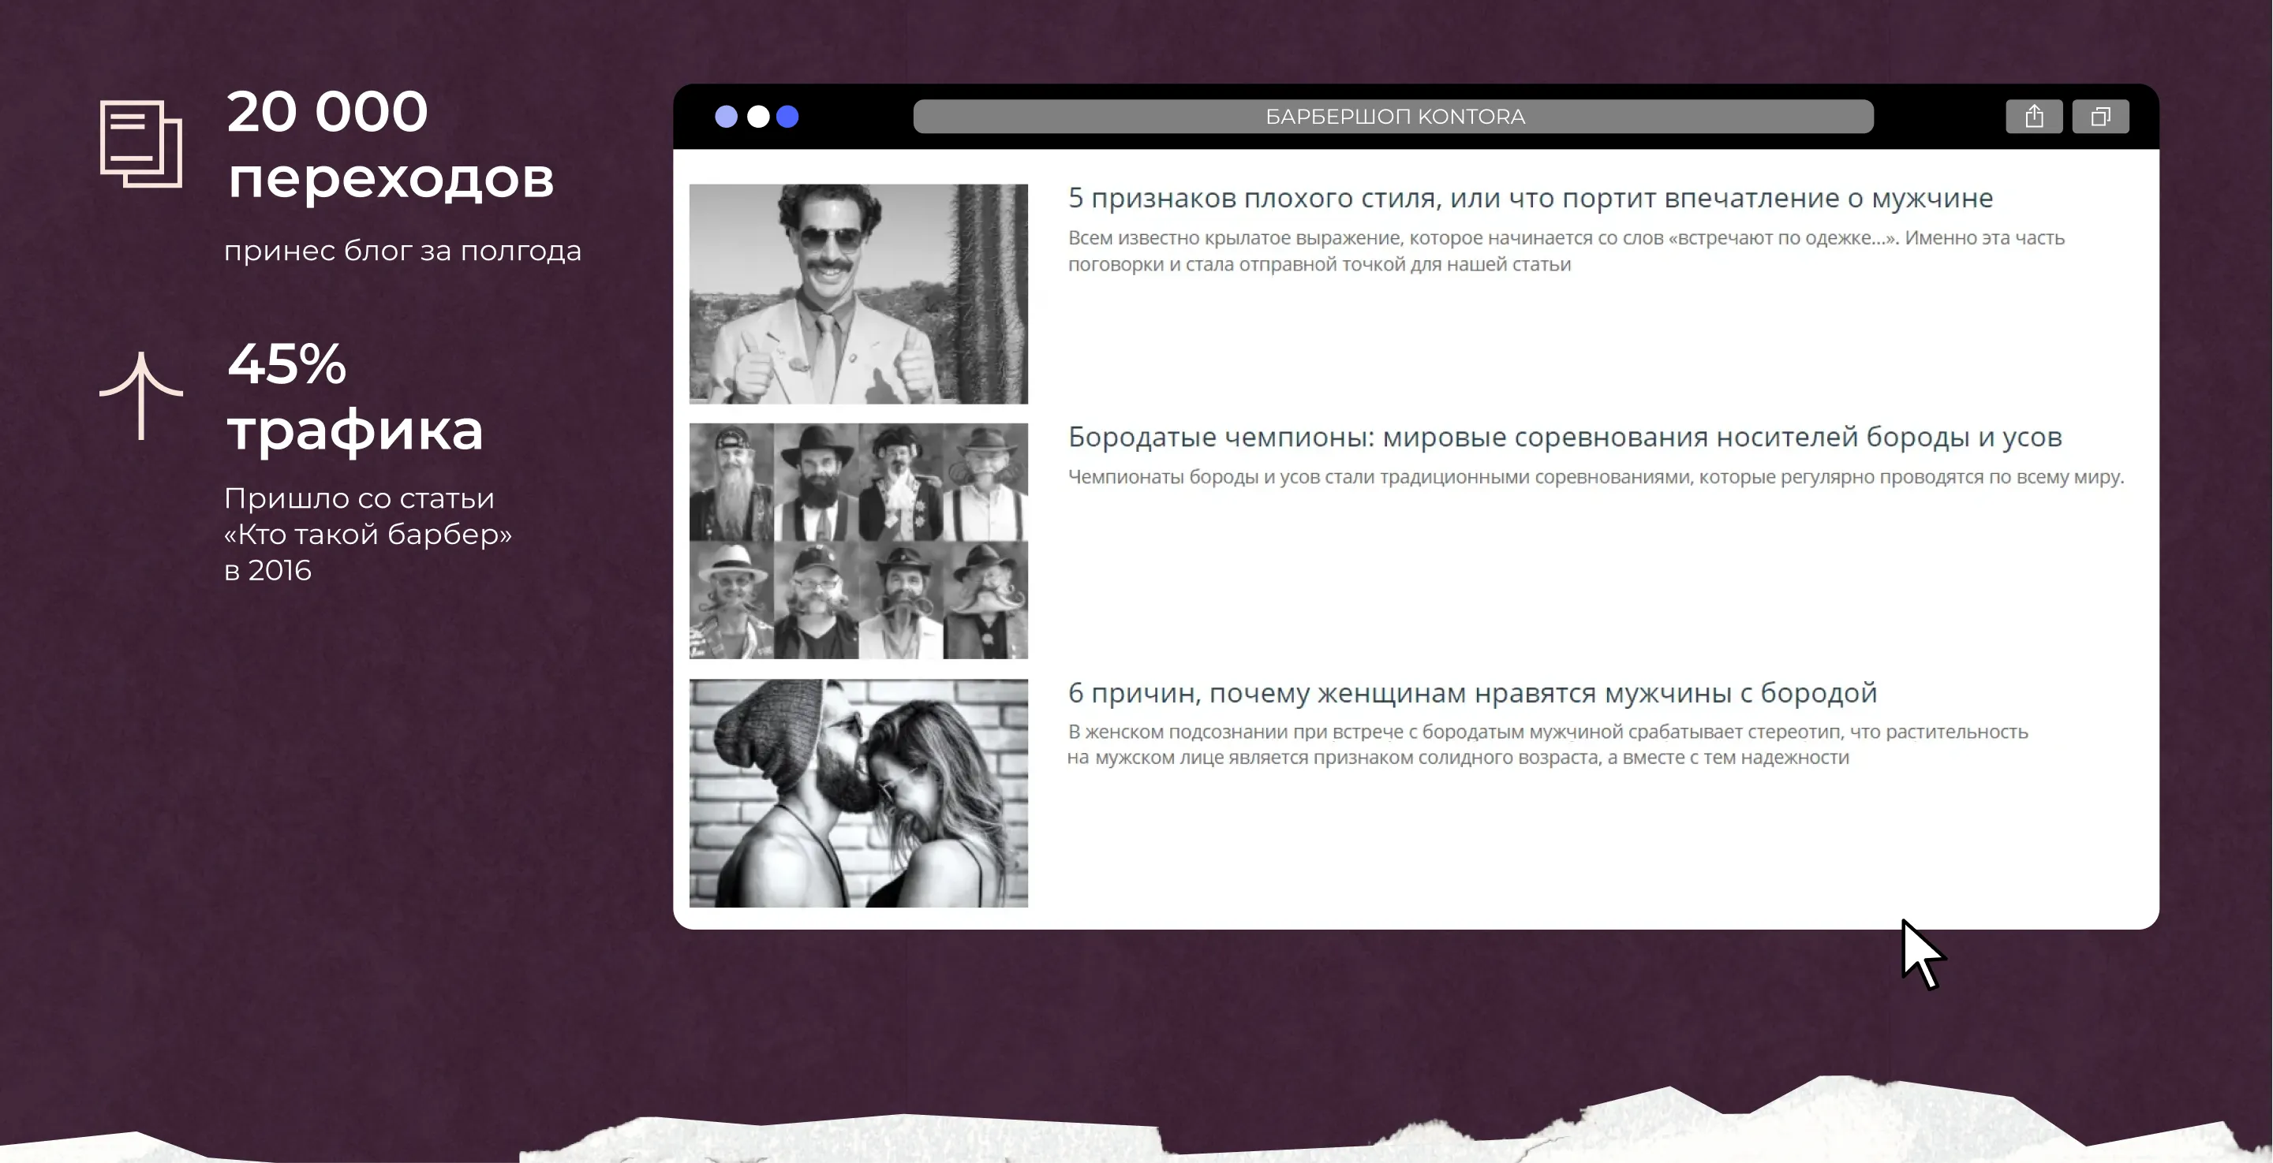Click excerpt 'В женском подсознании при встрече'
The width and height of the screenshot is (2273, 1163).
[x=1547, y=744]
